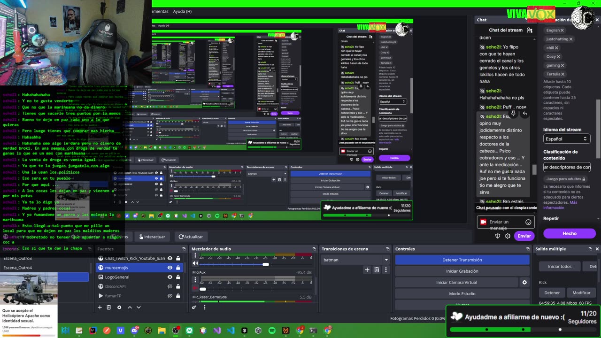Enable Modo Estudio
The width and height of the screenshot is (601, 338).
(x=462, y=293)
